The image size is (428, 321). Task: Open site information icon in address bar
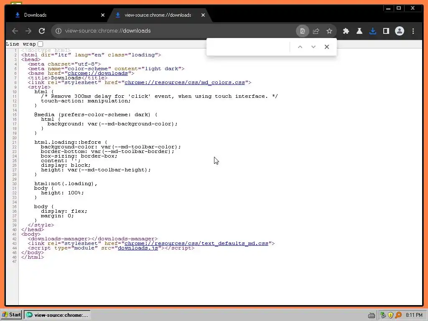coord(59,31)
